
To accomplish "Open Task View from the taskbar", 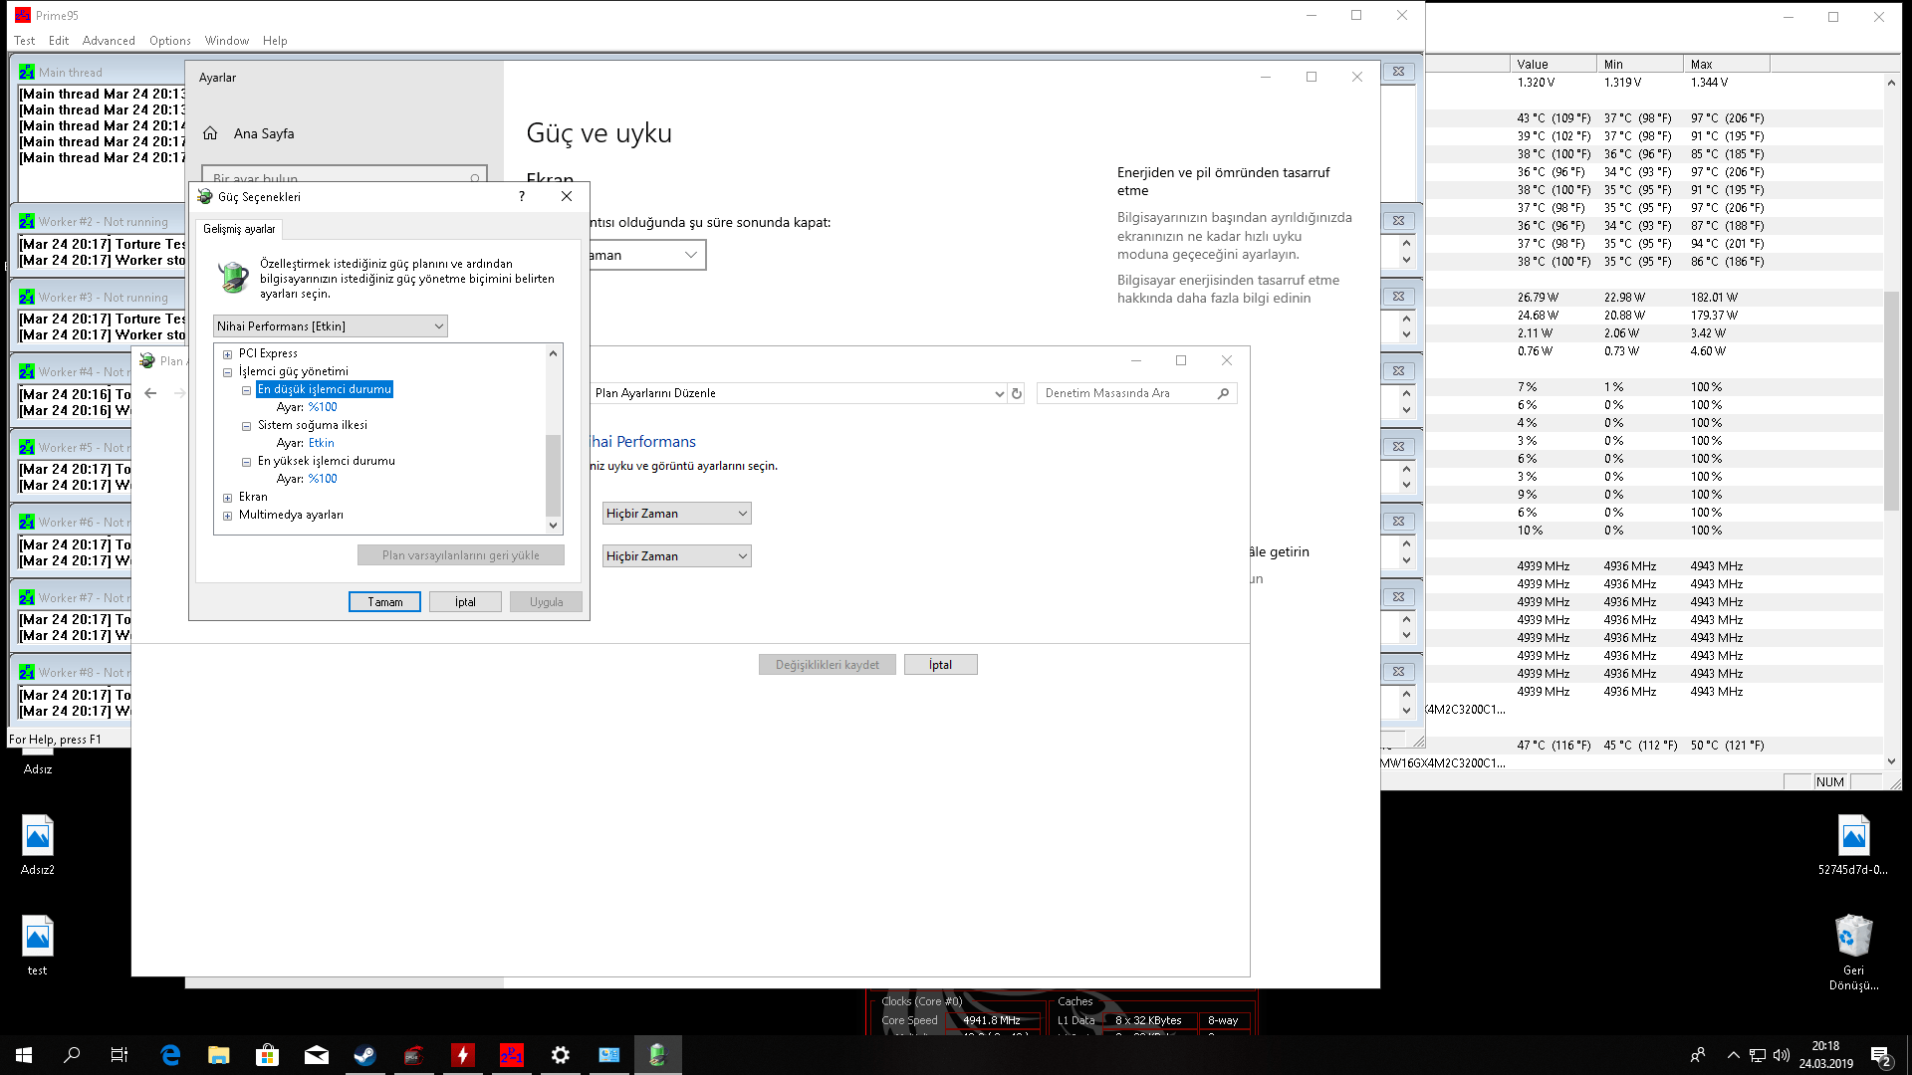I will [119, 1055].
